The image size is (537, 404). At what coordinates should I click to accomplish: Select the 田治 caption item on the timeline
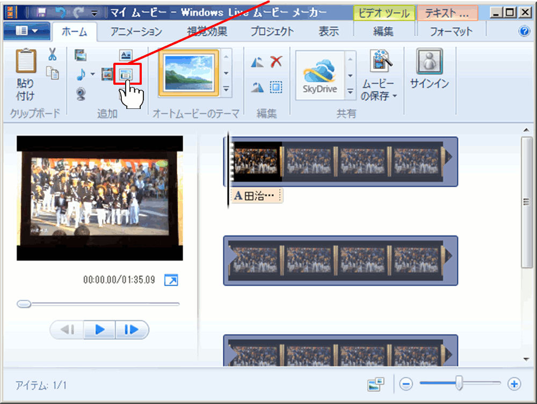(256, 196)
